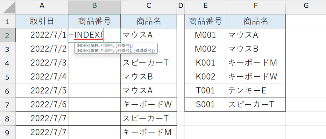The width and height of the screenshot is (326, 139).
Task: Select row 2 header
Action: 8,35
